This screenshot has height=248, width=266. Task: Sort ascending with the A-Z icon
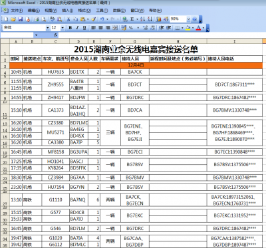tap(142, 19)
